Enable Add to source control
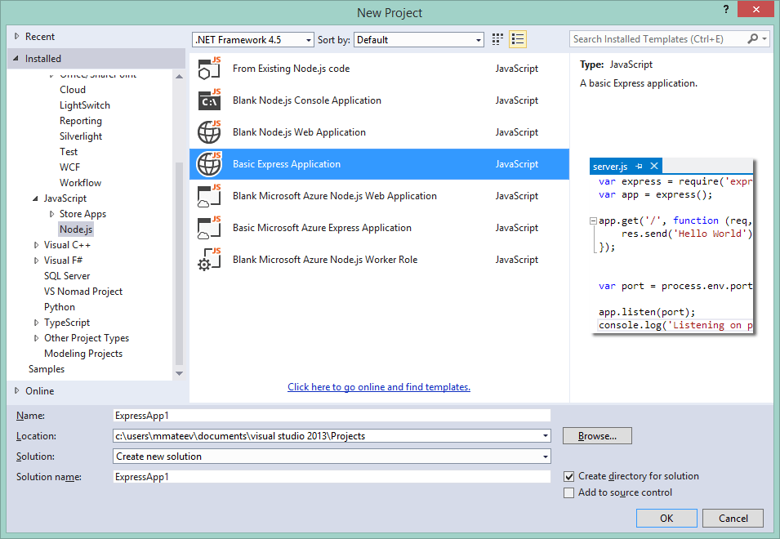Screen dimensions: 780x539 click(568, 492)
